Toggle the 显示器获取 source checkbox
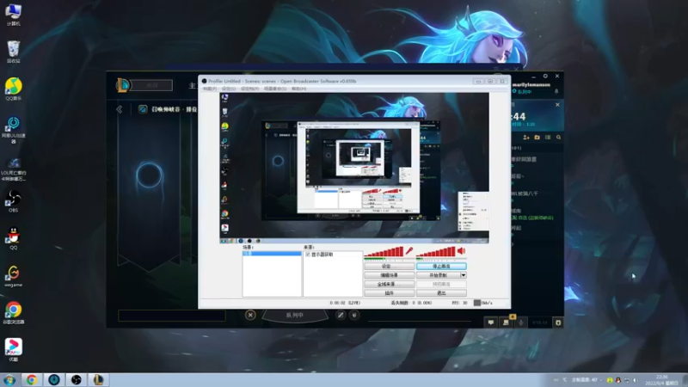 pos(308,255)
